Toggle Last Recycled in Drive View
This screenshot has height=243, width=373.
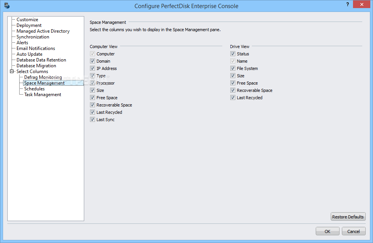[x=233, y=98]
